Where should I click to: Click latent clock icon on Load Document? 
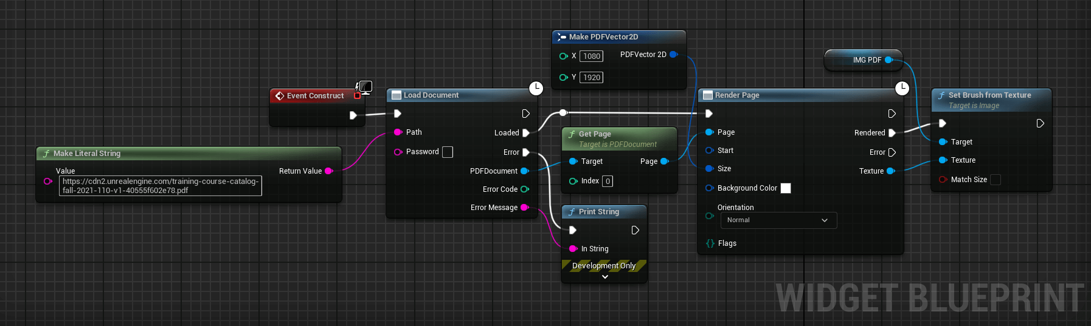pos(536,88)
